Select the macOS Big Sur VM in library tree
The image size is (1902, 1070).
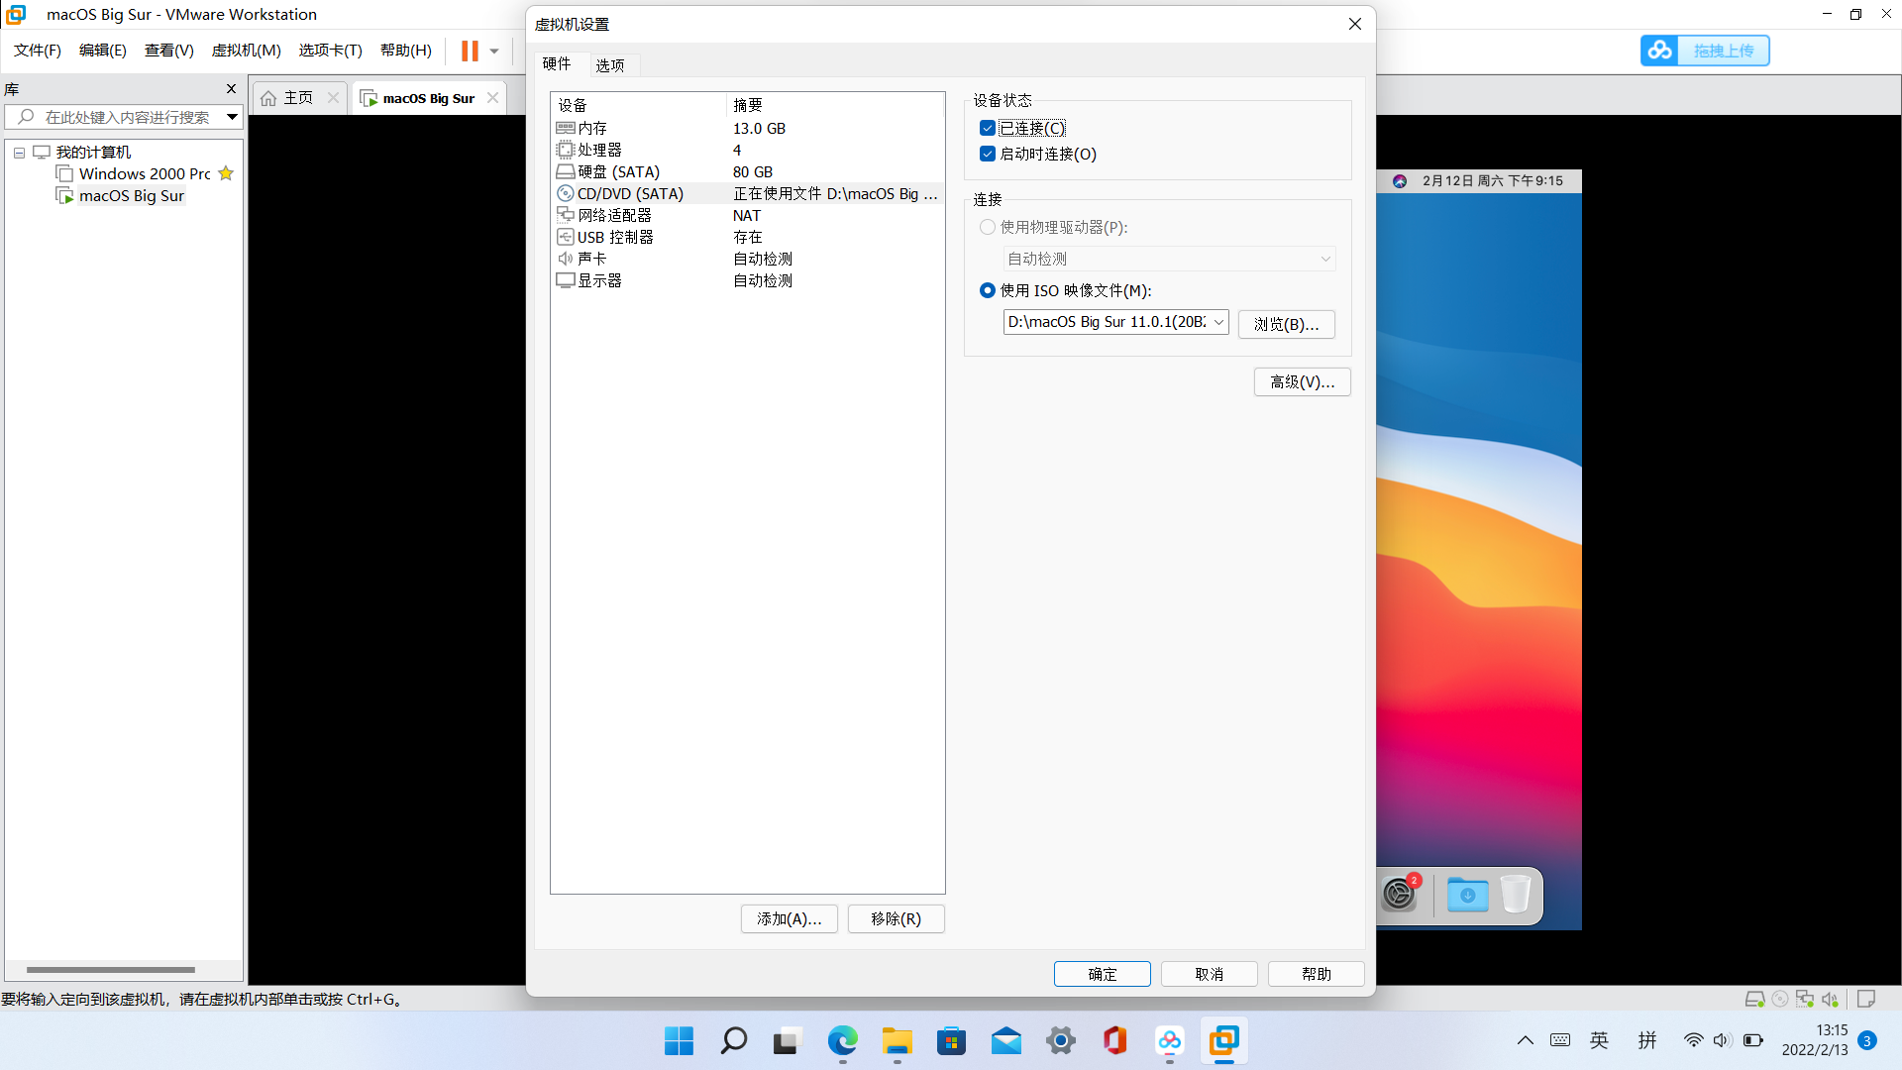point(130,195)
